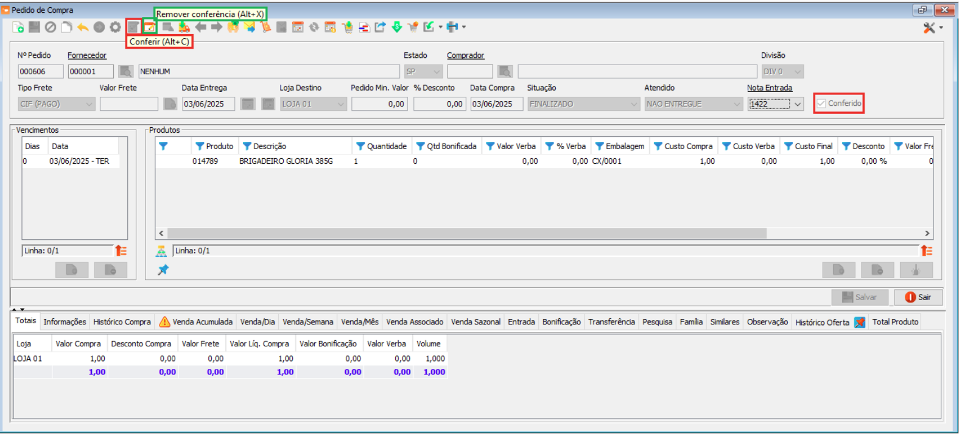Click the orange undo arrow icon
Viewport: 959px width, 434px height.
(x=83, y=27)
